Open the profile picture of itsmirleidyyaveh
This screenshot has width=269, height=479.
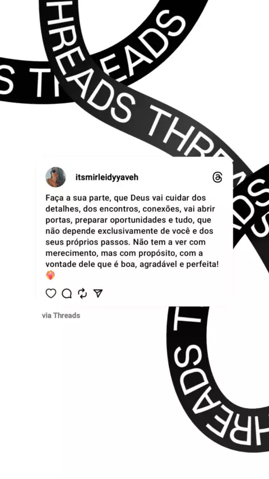click(56, 177)
